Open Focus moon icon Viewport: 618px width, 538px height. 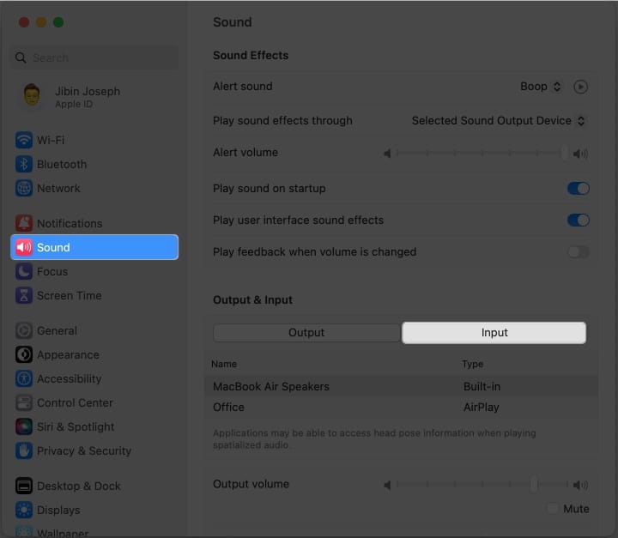(24, 271)
